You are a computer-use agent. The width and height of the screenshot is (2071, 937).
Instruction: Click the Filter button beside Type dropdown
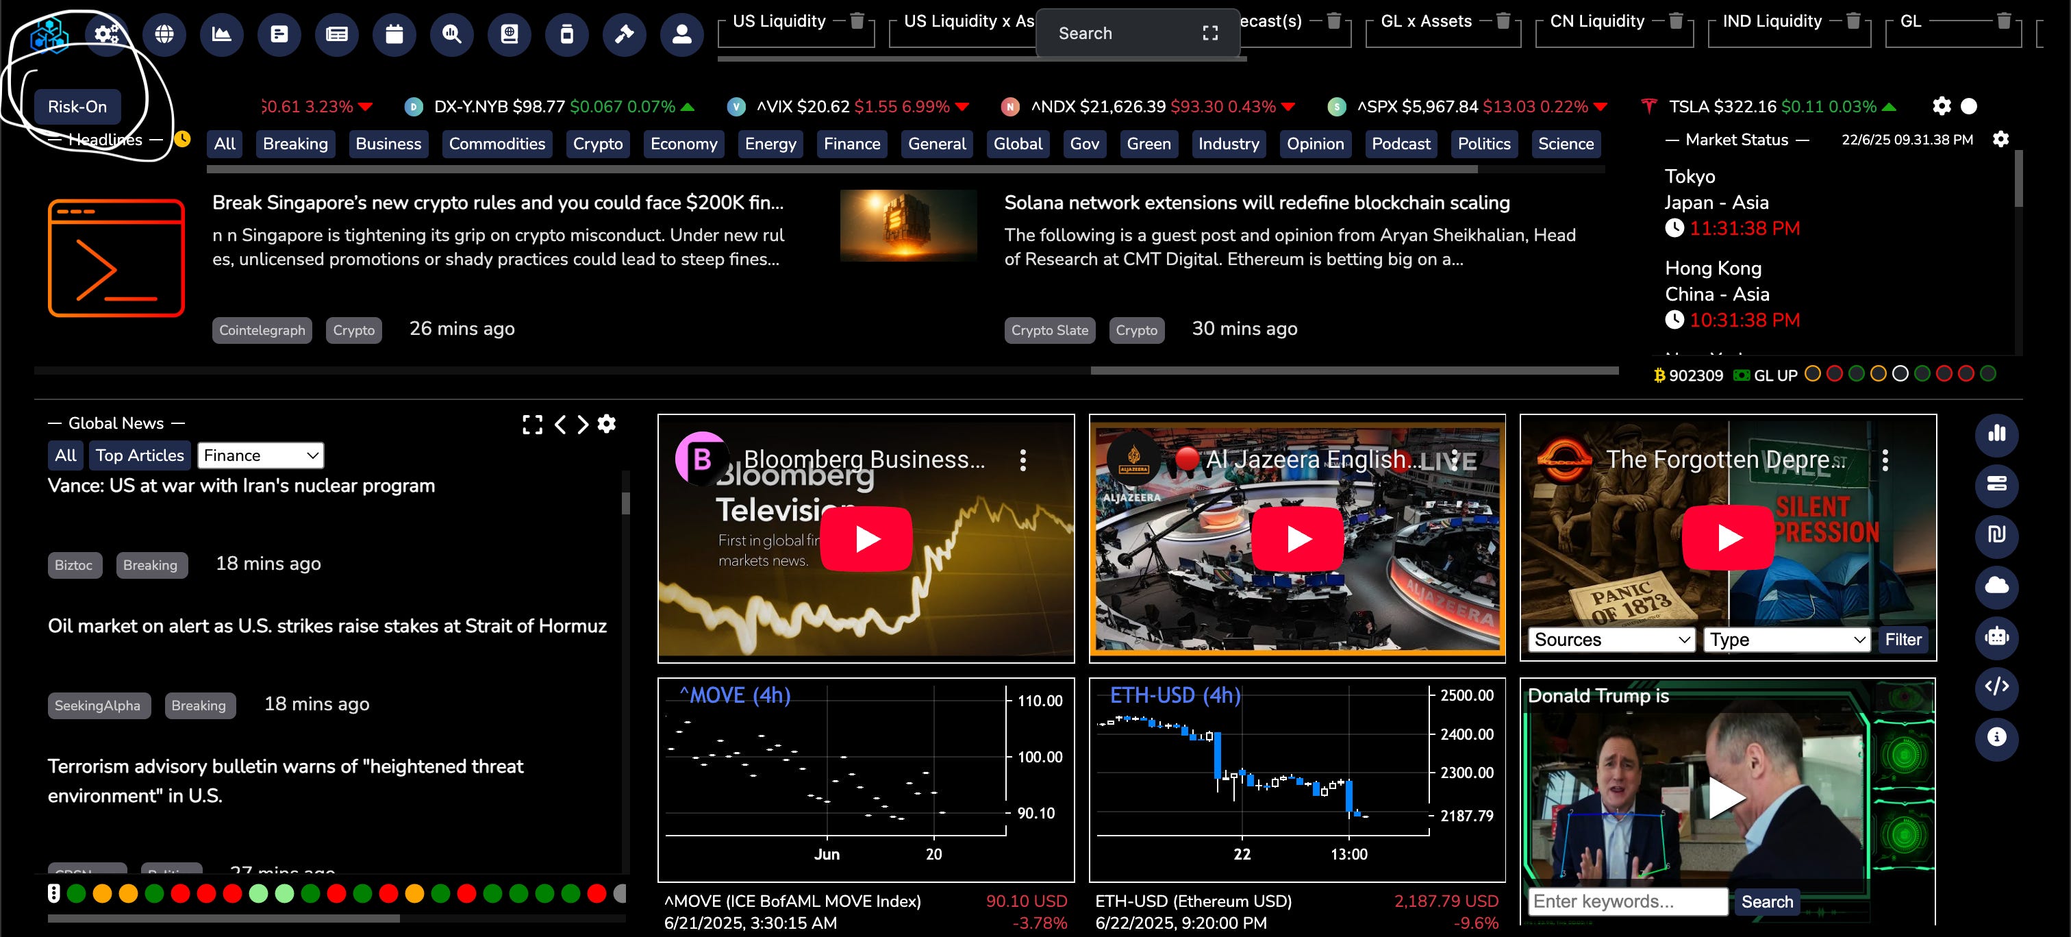pyautogui.click(x=1903, y=640)
